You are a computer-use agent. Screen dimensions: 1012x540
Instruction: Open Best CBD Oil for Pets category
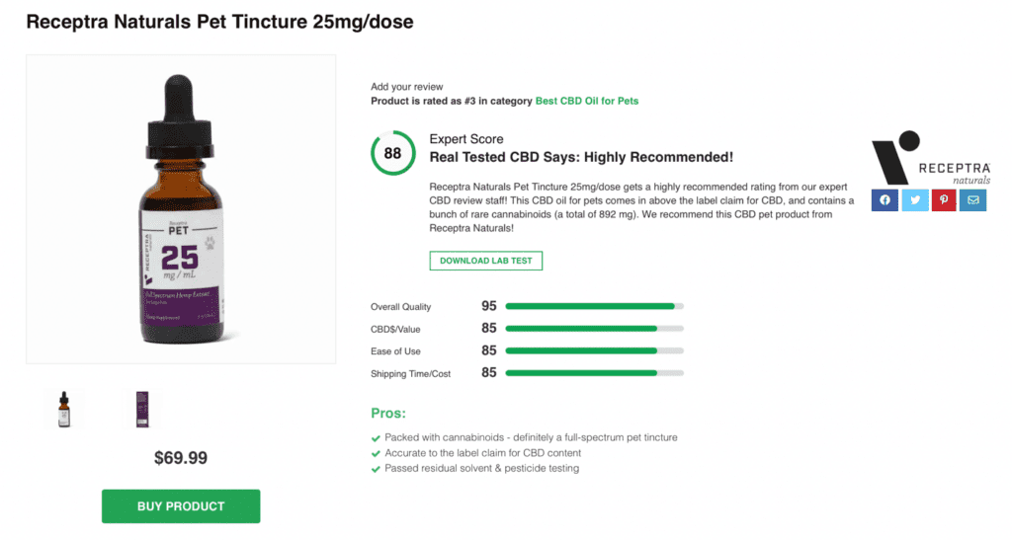[x=587, y=101]
